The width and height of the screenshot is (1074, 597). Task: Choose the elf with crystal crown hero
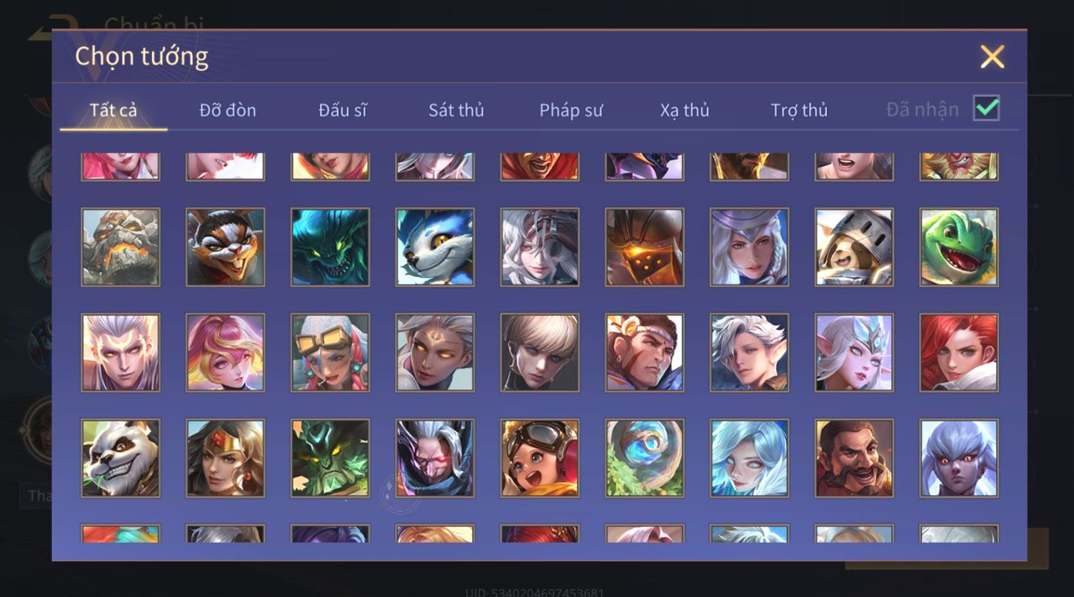pos(854,352)
